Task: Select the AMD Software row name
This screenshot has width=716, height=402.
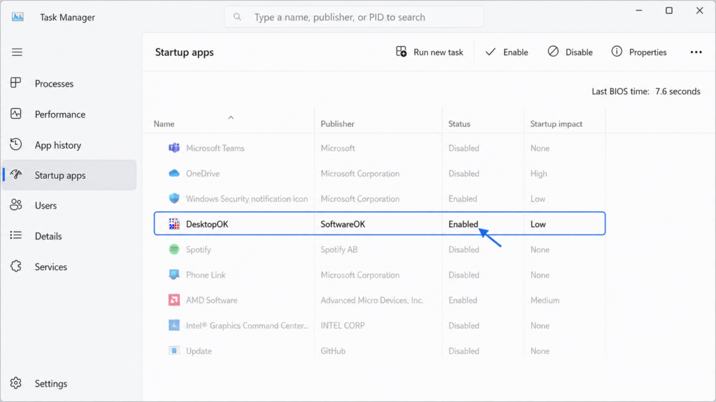Action: [x=211, y=300]
